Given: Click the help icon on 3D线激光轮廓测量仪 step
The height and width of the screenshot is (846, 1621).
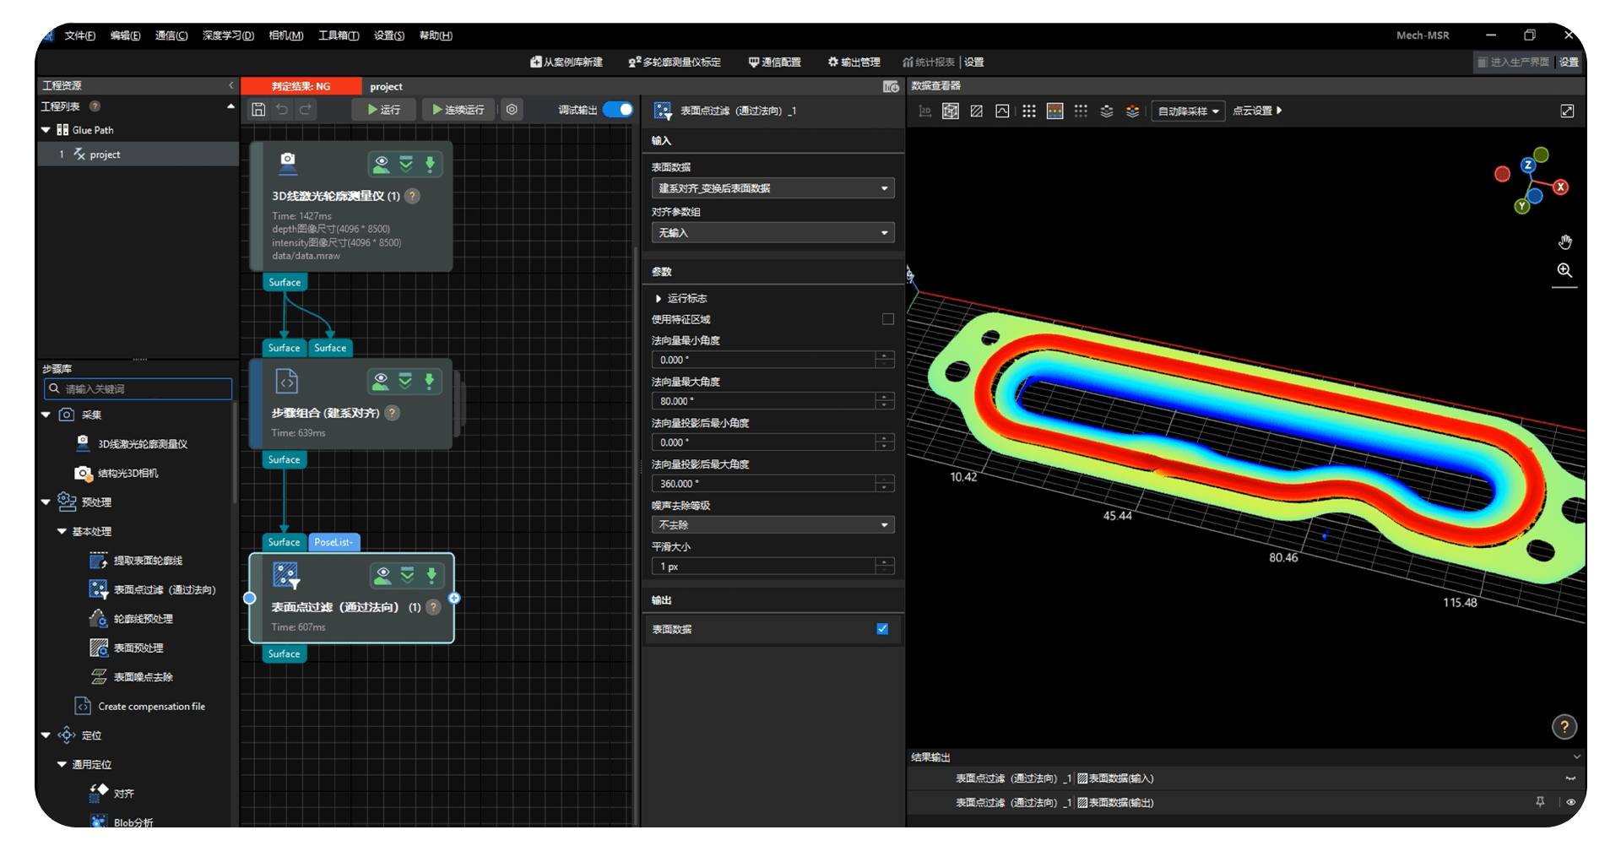Looking at the screenshot, I should tap(412, 196).
